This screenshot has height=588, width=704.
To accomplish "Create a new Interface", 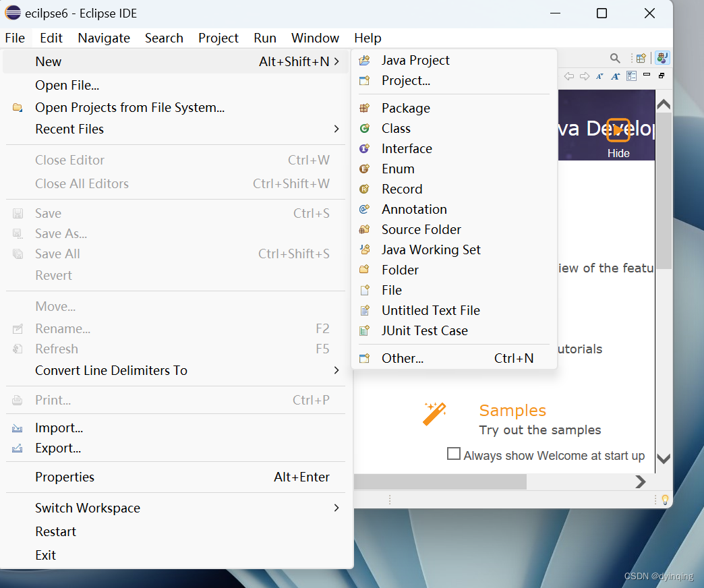I will tap(454, 148).
